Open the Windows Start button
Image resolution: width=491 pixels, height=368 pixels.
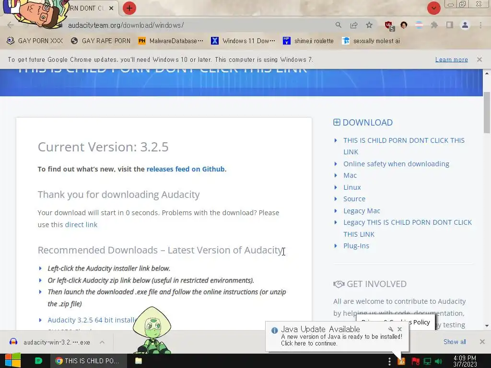pos(12,360)
